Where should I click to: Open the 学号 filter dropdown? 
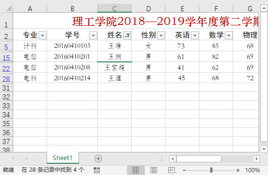click(x=93, y=36)
